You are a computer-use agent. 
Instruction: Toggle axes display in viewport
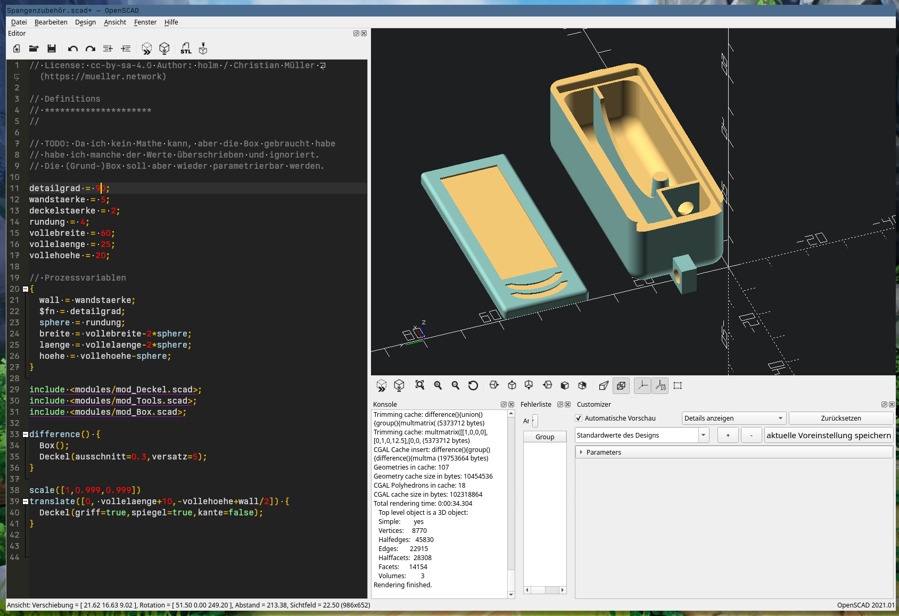(642, 385)
